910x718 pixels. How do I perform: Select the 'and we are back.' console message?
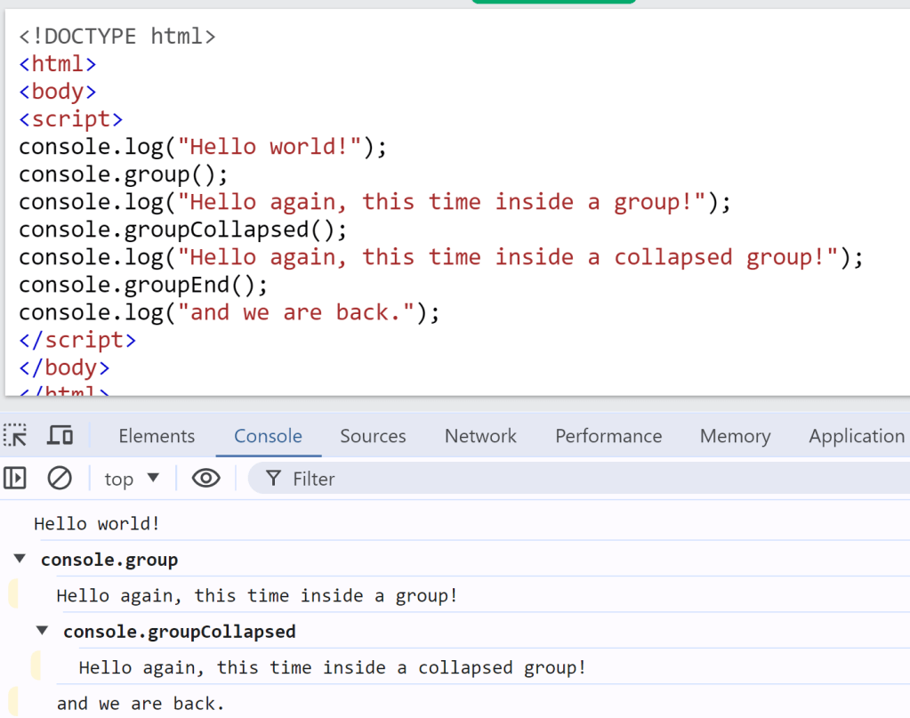click(x=141, y=704)
